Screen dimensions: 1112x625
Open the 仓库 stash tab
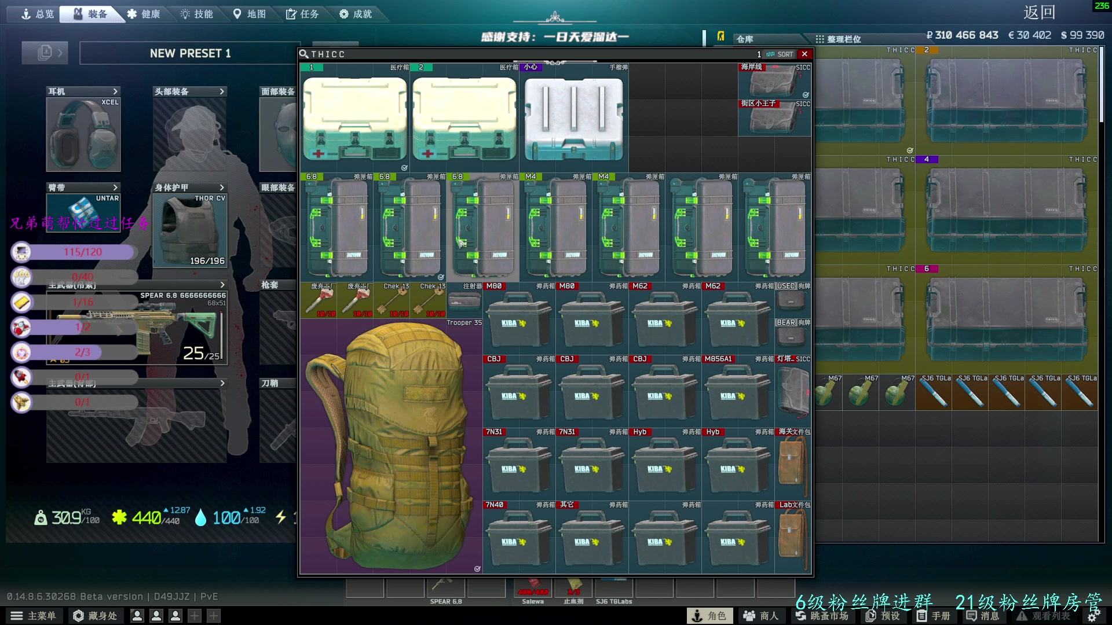tap(769, 39)
